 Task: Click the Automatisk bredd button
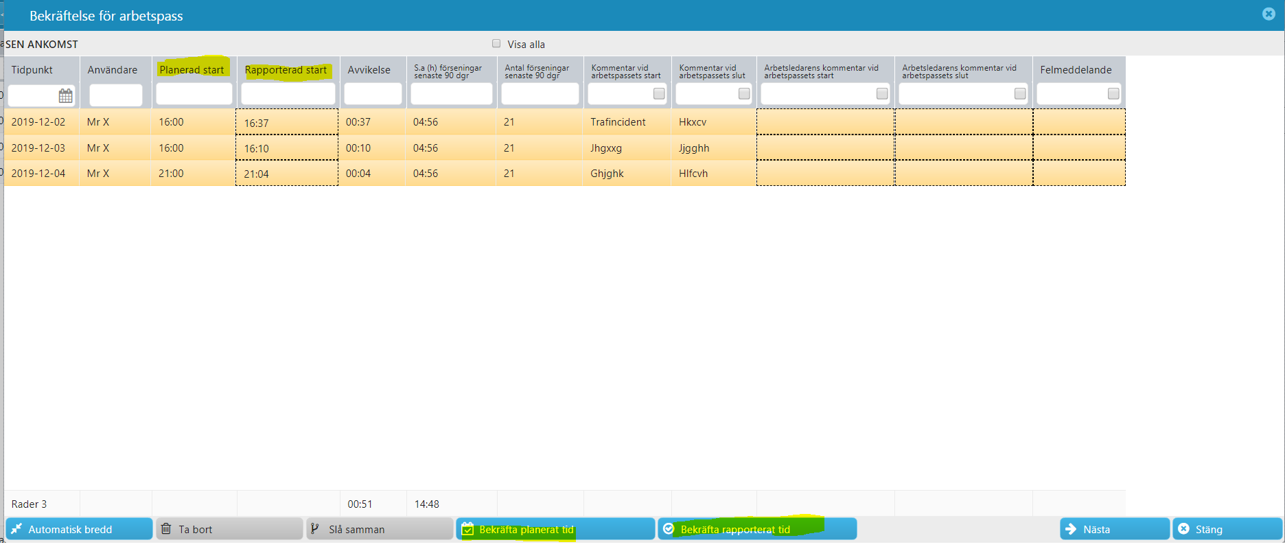coord(79,529)
